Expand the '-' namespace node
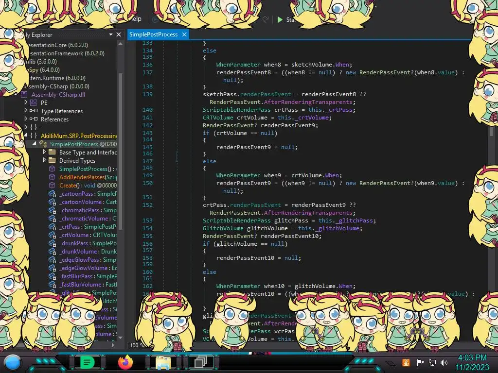The width and height of the screenshot is (498, 373). 26,127
